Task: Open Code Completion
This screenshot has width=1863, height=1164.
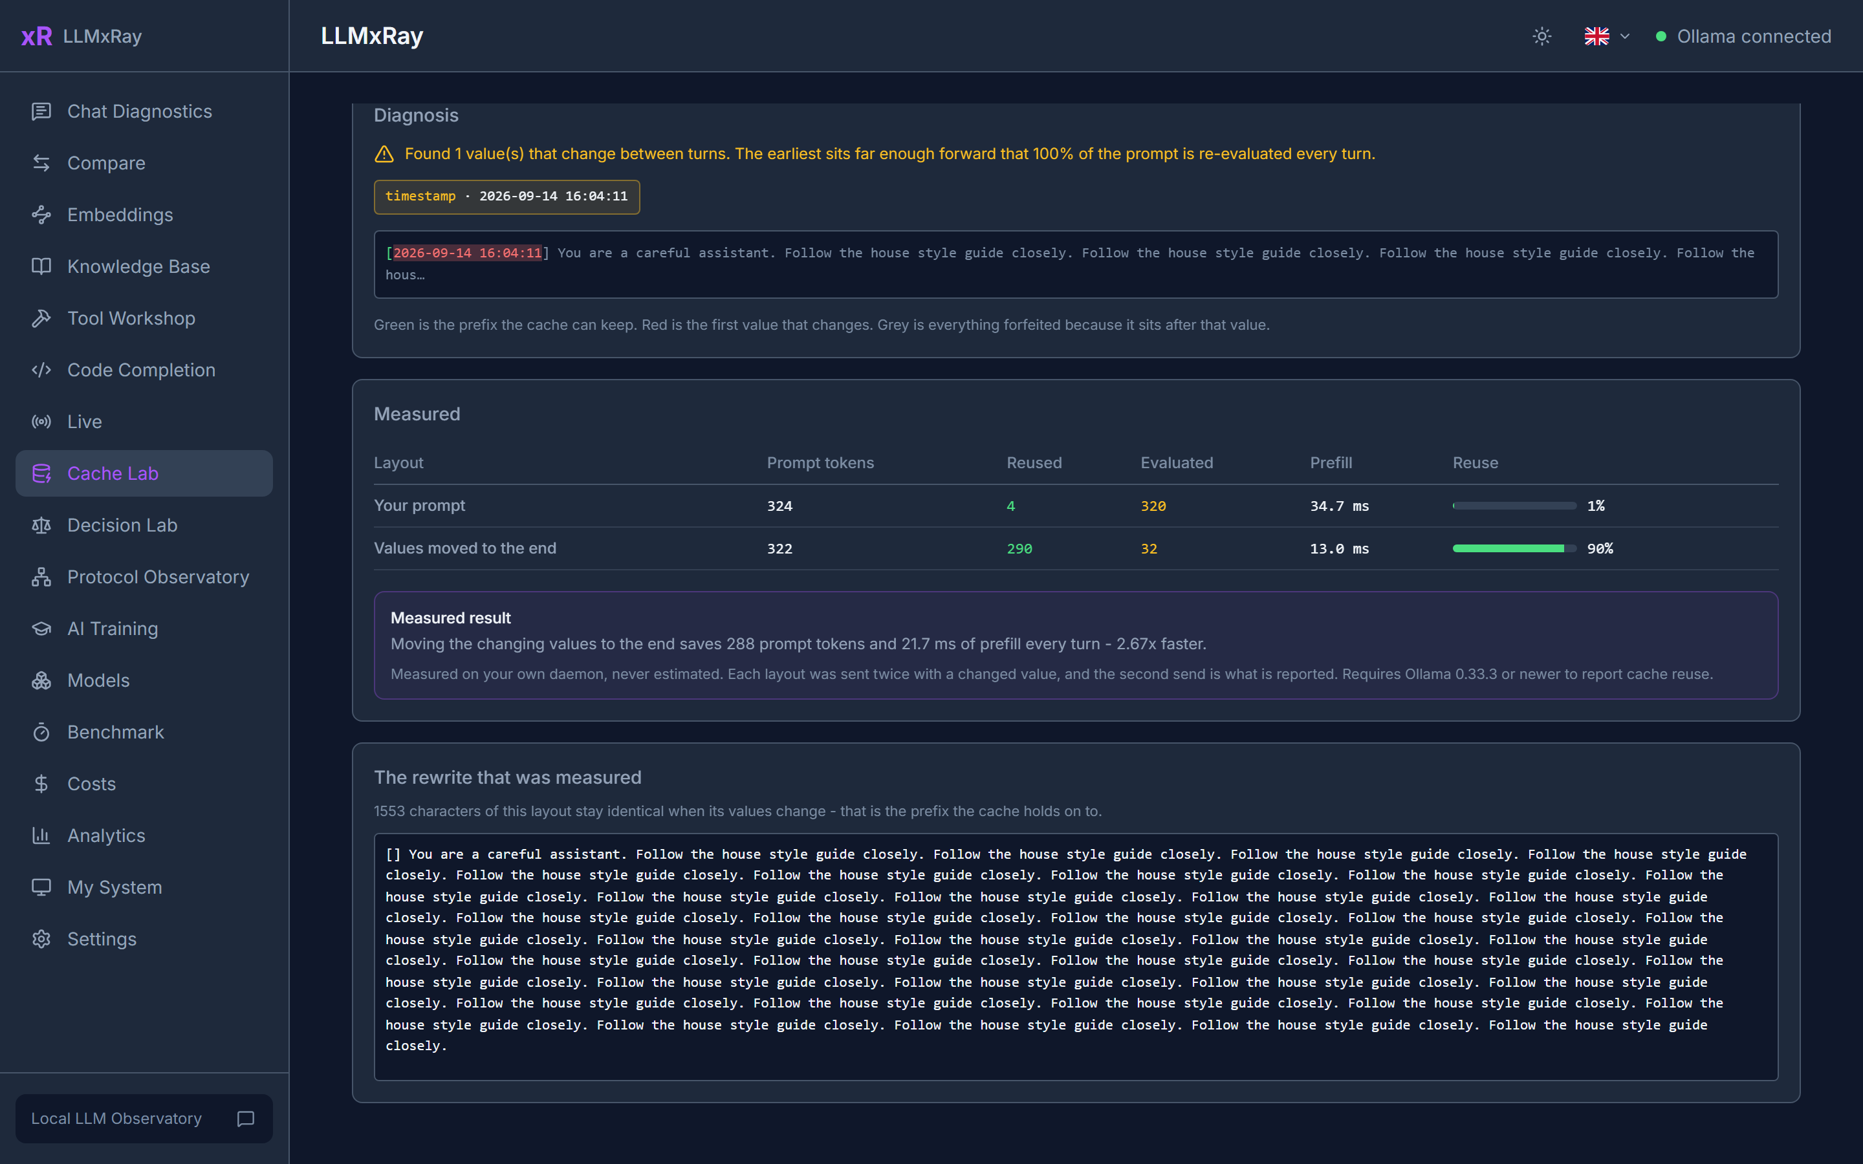Action: (x=144, y=369)
